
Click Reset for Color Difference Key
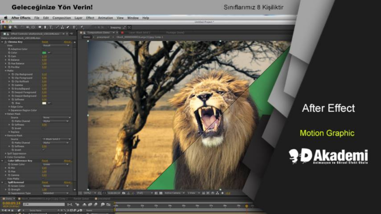click(x=45, y=161)
